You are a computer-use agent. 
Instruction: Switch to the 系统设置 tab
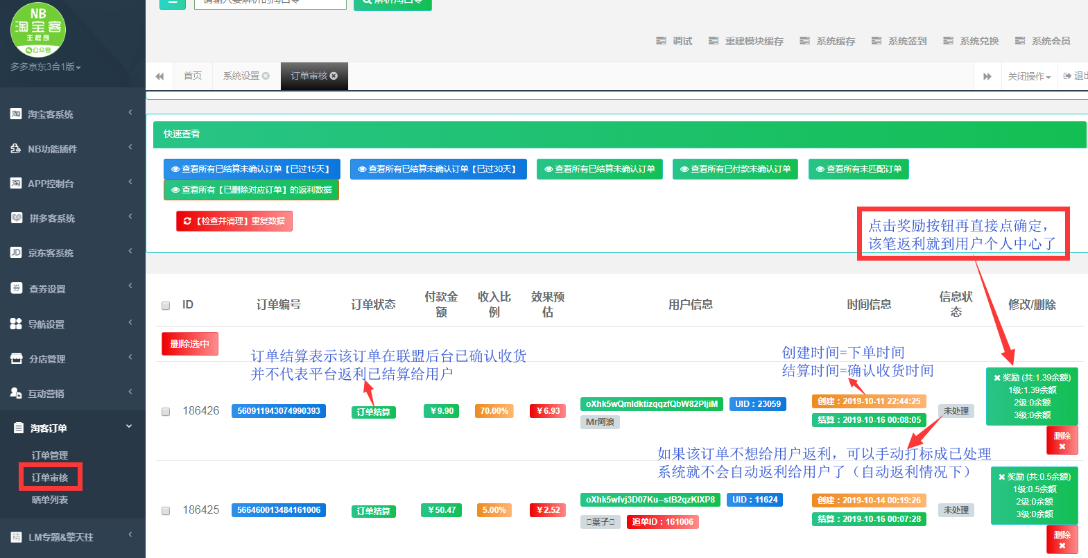pos(241,76)
